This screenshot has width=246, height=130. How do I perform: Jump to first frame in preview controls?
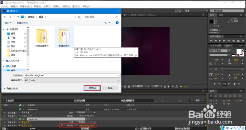pos(211,40)
